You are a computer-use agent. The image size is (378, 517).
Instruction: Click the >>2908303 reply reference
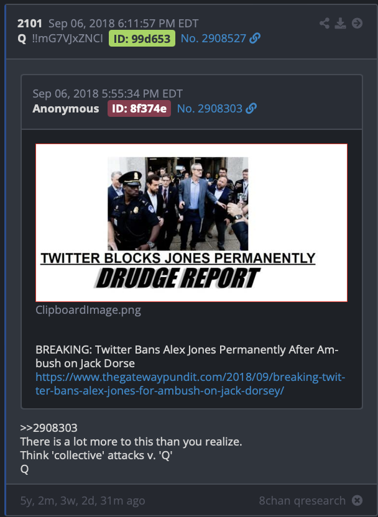[49, 428]
